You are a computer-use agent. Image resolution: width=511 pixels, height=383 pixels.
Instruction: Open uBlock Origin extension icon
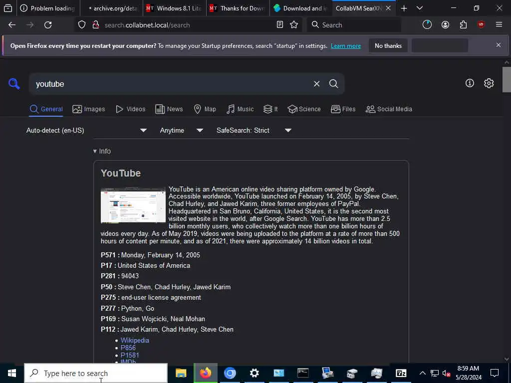tap(481, 25)
